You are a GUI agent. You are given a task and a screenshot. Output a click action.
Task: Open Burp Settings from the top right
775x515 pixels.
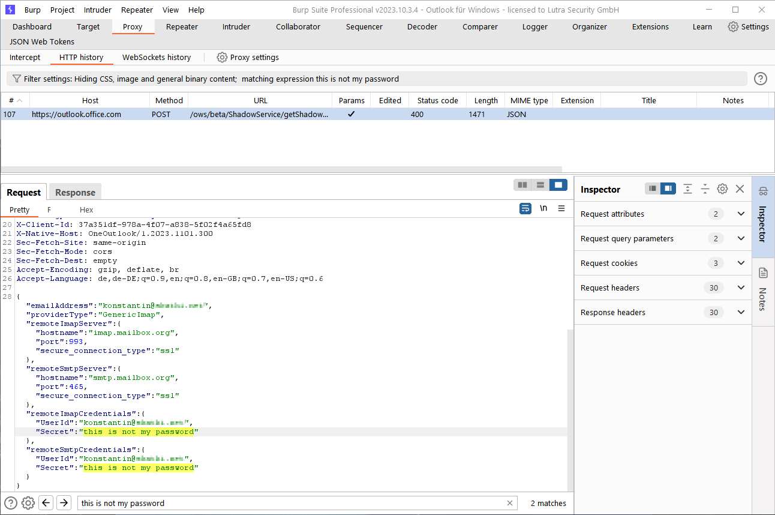pyautogui.click(x=748, y=26)
